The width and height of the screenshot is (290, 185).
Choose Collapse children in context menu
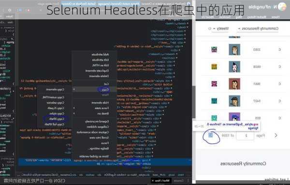coord(94,127)
